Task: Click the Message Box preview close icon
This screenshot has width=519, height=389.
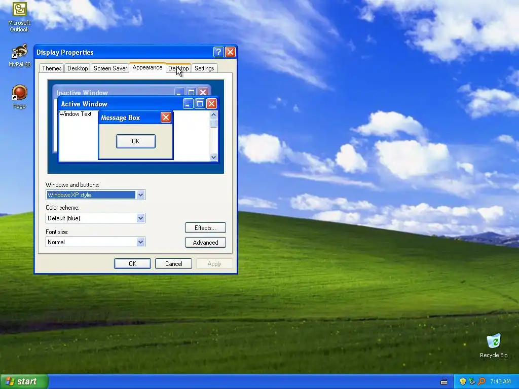Action: point(166,117)
